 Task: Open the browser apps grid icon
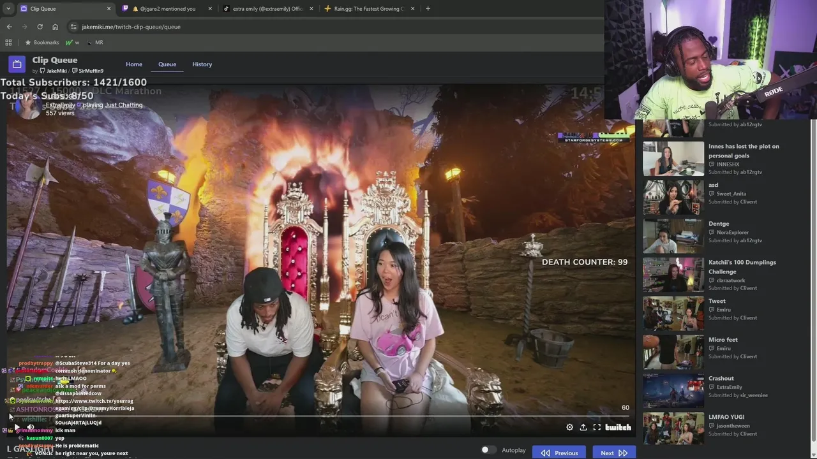(x=8, y=43)
